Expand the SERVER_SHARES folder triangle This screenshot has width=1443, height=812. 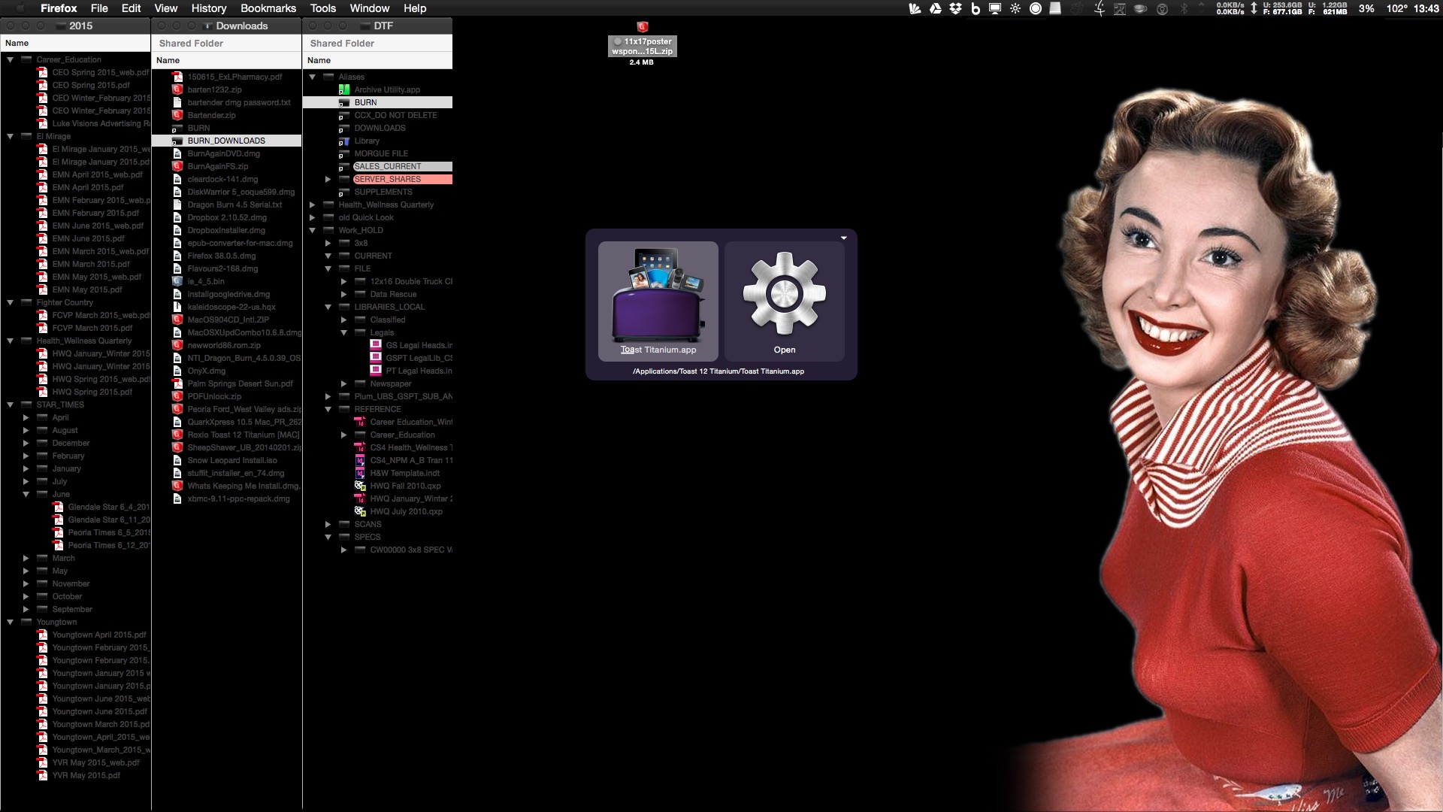(x=328, y=179)
